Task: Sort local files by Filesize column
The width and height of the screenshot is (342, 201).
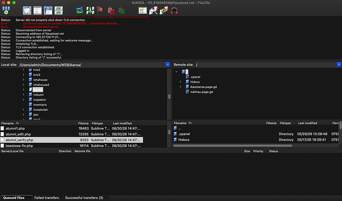Action: coord(80,123)
